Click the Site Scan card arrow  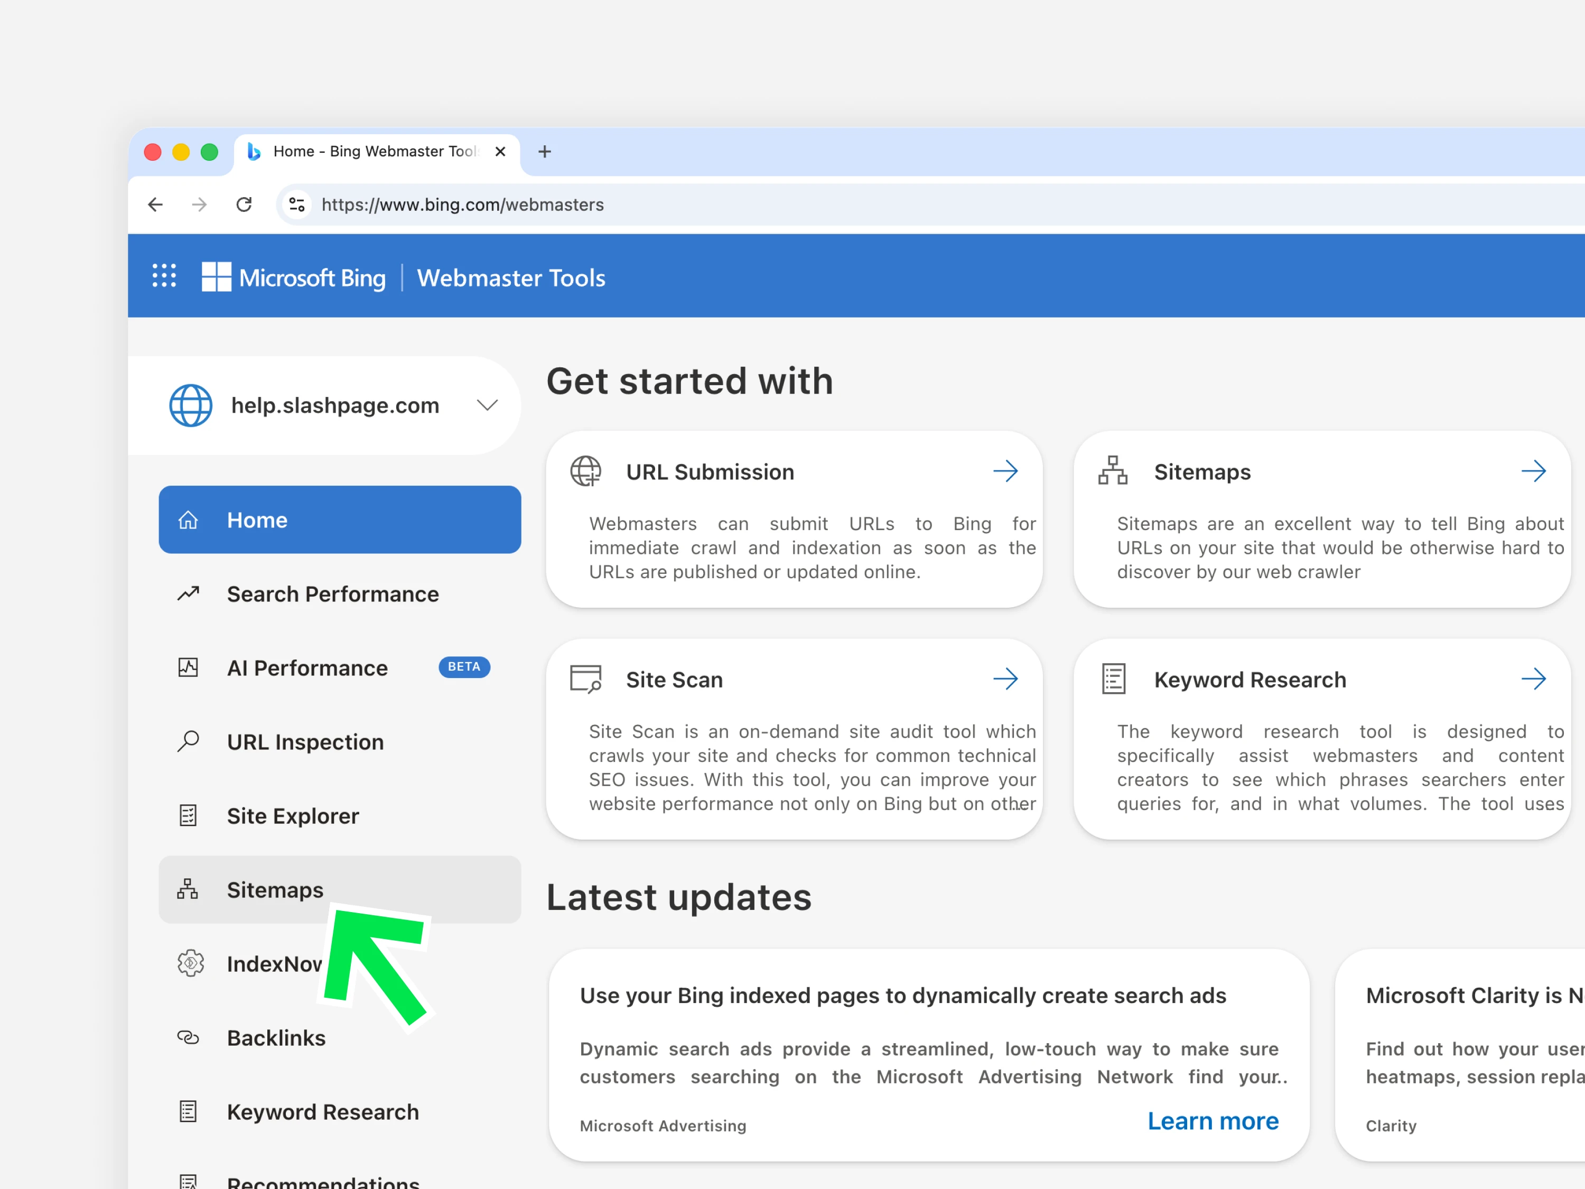pyautogui.click(x=1005, y=679)
